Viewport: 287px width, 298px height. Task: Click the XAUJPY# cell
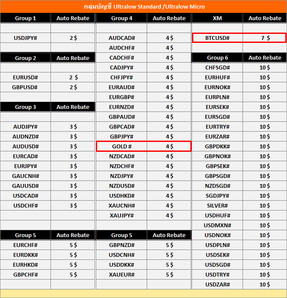click(x=121, y=215)
